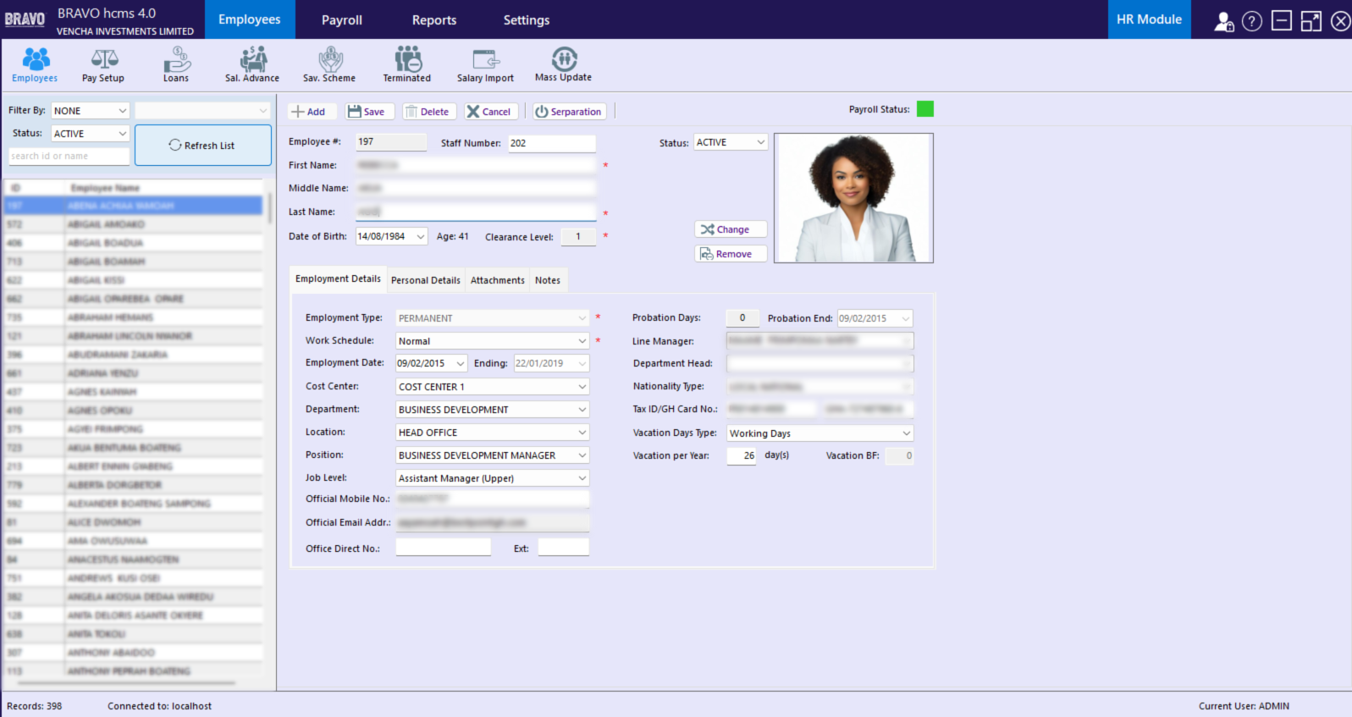This screenshot has height=717, width=1352.
Task: Click the Salary Import icon
Action: pyautogui.click(x=486, y=59)
